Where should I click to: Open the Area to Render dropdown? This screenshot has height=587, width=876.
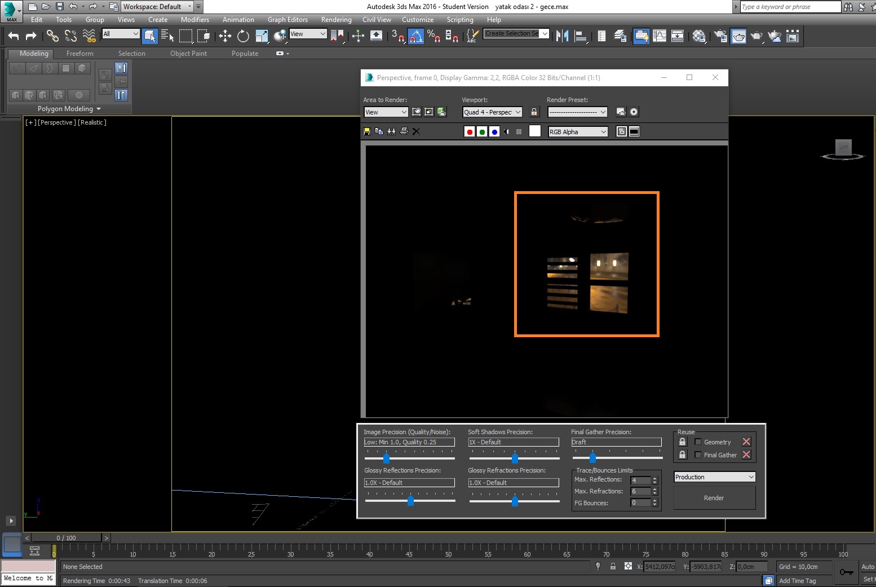click(x=386, y=112)
